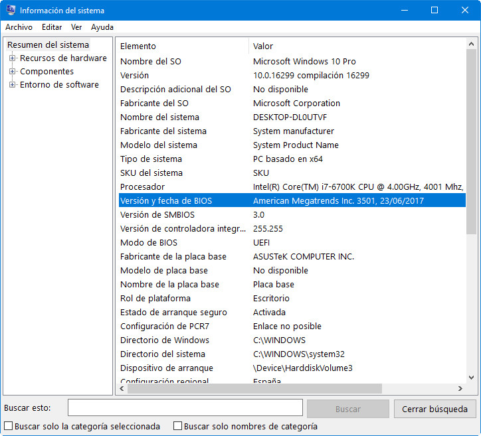Select the Directorio del sistema row
481x436 pixels.
pyautogui.click(x=292, y=354)
